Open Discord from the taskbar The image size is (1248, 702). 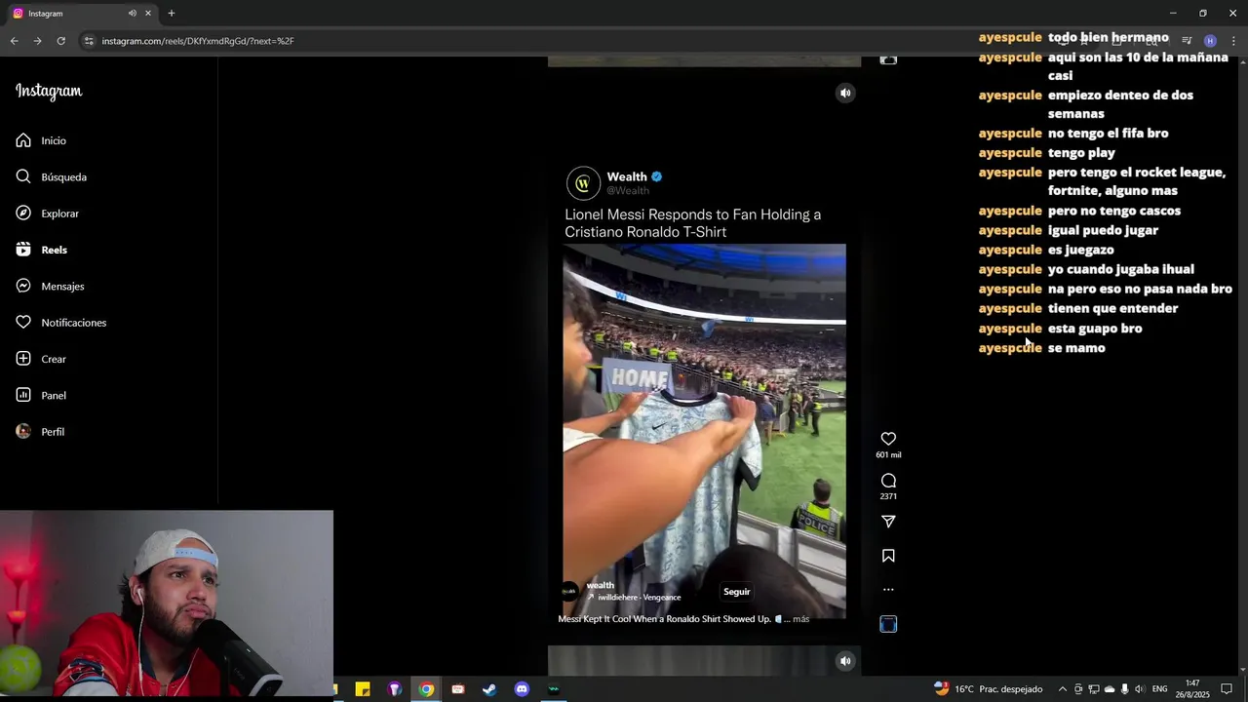(522, 689)
